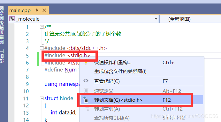Click the _molecule project icon
221x122 pixels.
click(x=12, y=19)
